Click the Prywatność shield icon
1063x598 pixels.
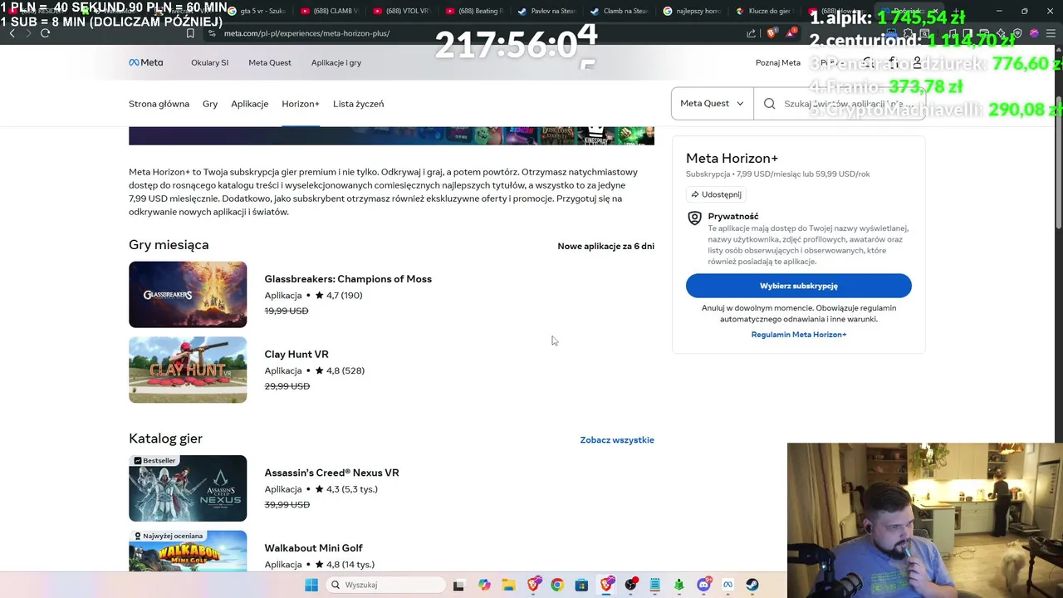(x=694, y=218)
